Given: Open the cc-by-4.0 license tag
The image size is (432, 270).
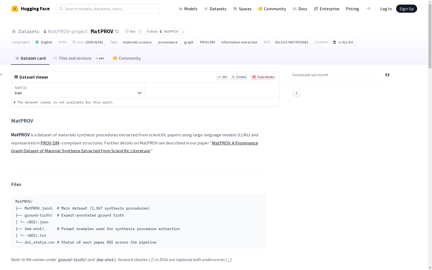Looking at the screenshot, I should pos(343,42).
